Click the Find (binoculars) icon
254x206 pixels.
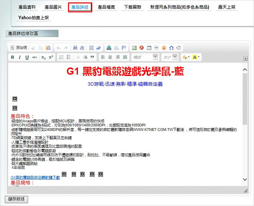[75, 48]
